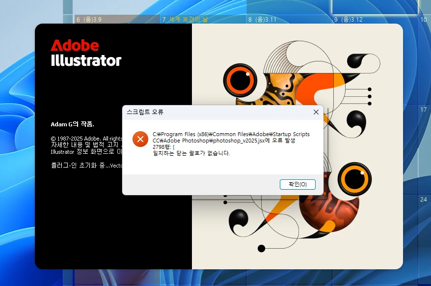Click the photoshop_v2025.jsx path line in the error message
This screenshot has height=286, width=431.
point(224,141)
